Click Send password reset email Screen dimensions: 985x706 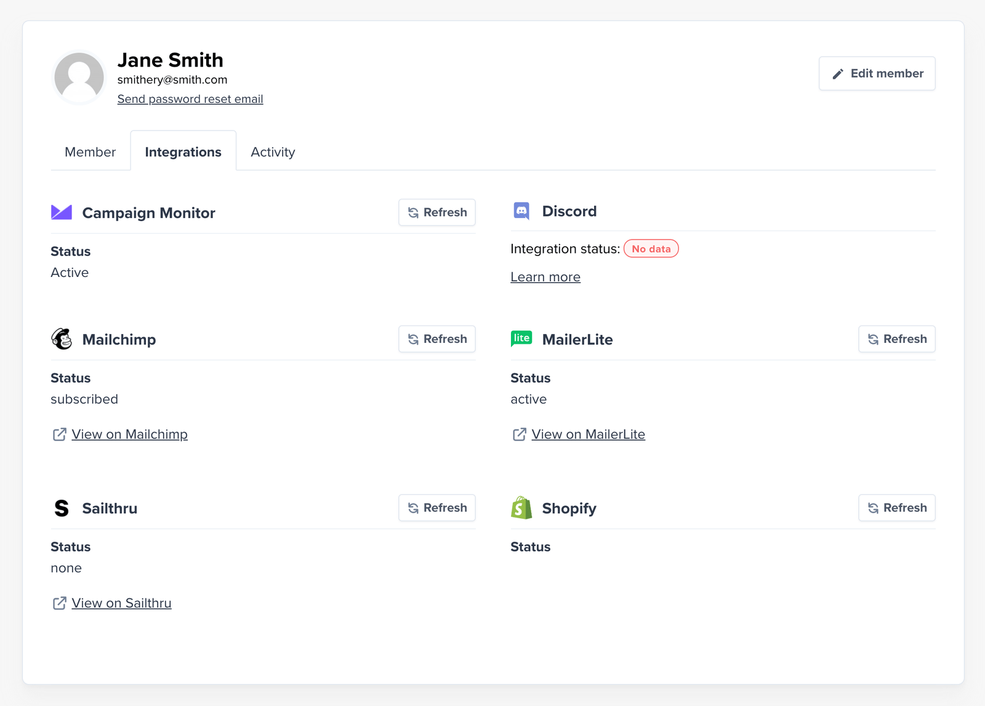tap(190, 98)
